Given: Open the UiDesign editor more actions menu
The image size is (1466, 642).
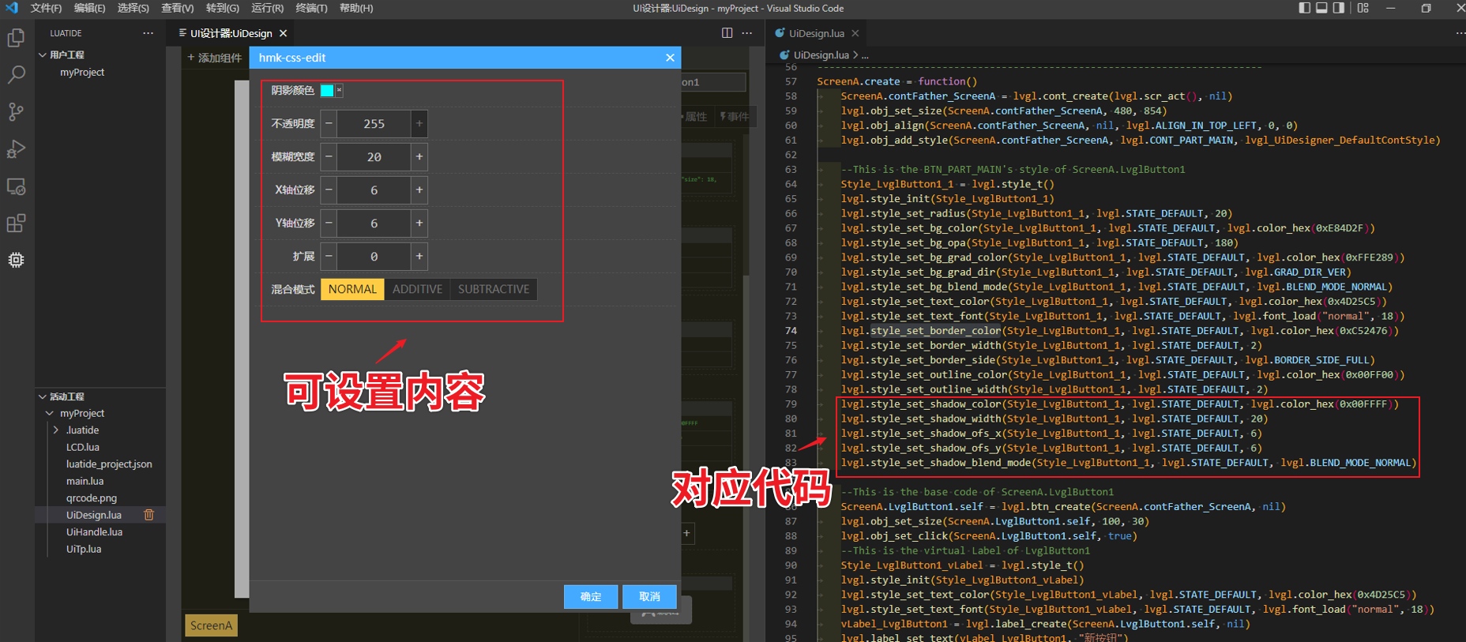Looking at the screenshot, I should pyautogui.click(x=747, y=33).
